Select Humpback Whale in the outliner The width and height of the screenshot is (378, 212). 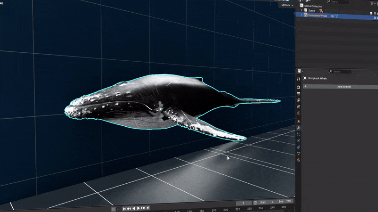click(x=318, y=16)
